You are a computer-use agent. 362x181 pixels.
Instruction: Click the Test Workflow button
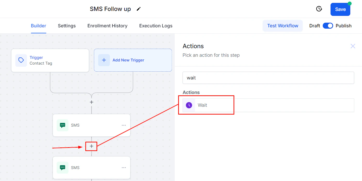283,26
